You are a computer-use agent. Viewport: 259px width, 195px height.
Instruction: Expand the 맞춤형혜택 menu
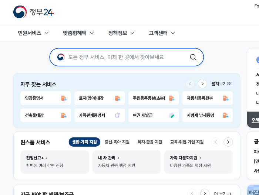pyautogui.click(x=78, y=33)
